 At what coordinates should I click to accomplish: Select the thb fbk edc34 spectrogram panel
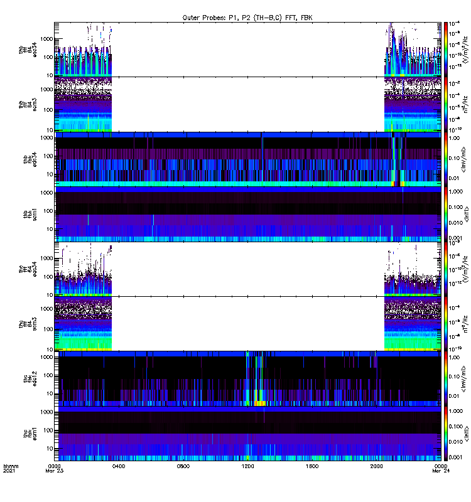pyautogui.click(x=247, y=159)
